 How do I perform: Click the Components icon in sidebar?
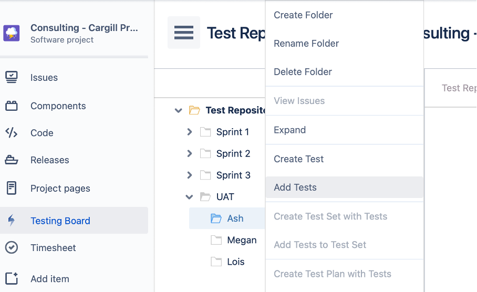12,106
